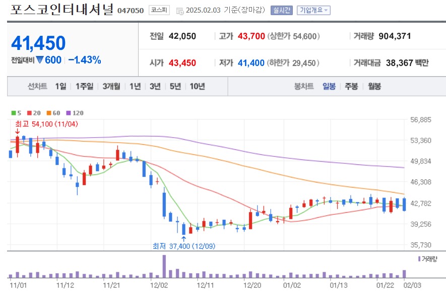Image resolution: width=446 pixels, height=302 pixels.
Task: Switch to 일봉 candlestick chart
Action: click(x=329, y=86)
